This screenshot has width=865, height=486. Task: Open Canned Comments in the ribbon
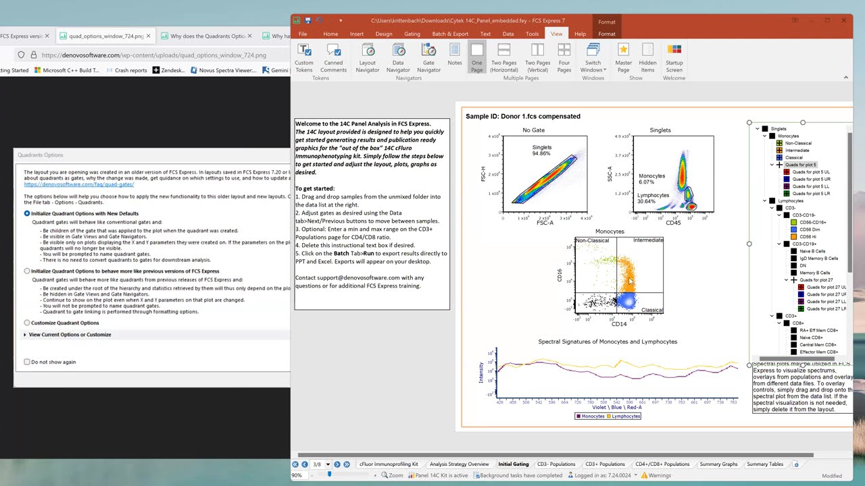[x=333, y=57]
